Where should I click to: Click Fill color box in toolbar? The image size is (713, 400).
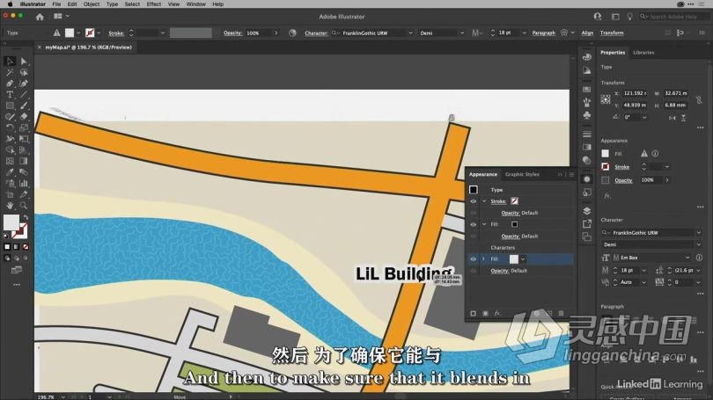coord(11,222)
